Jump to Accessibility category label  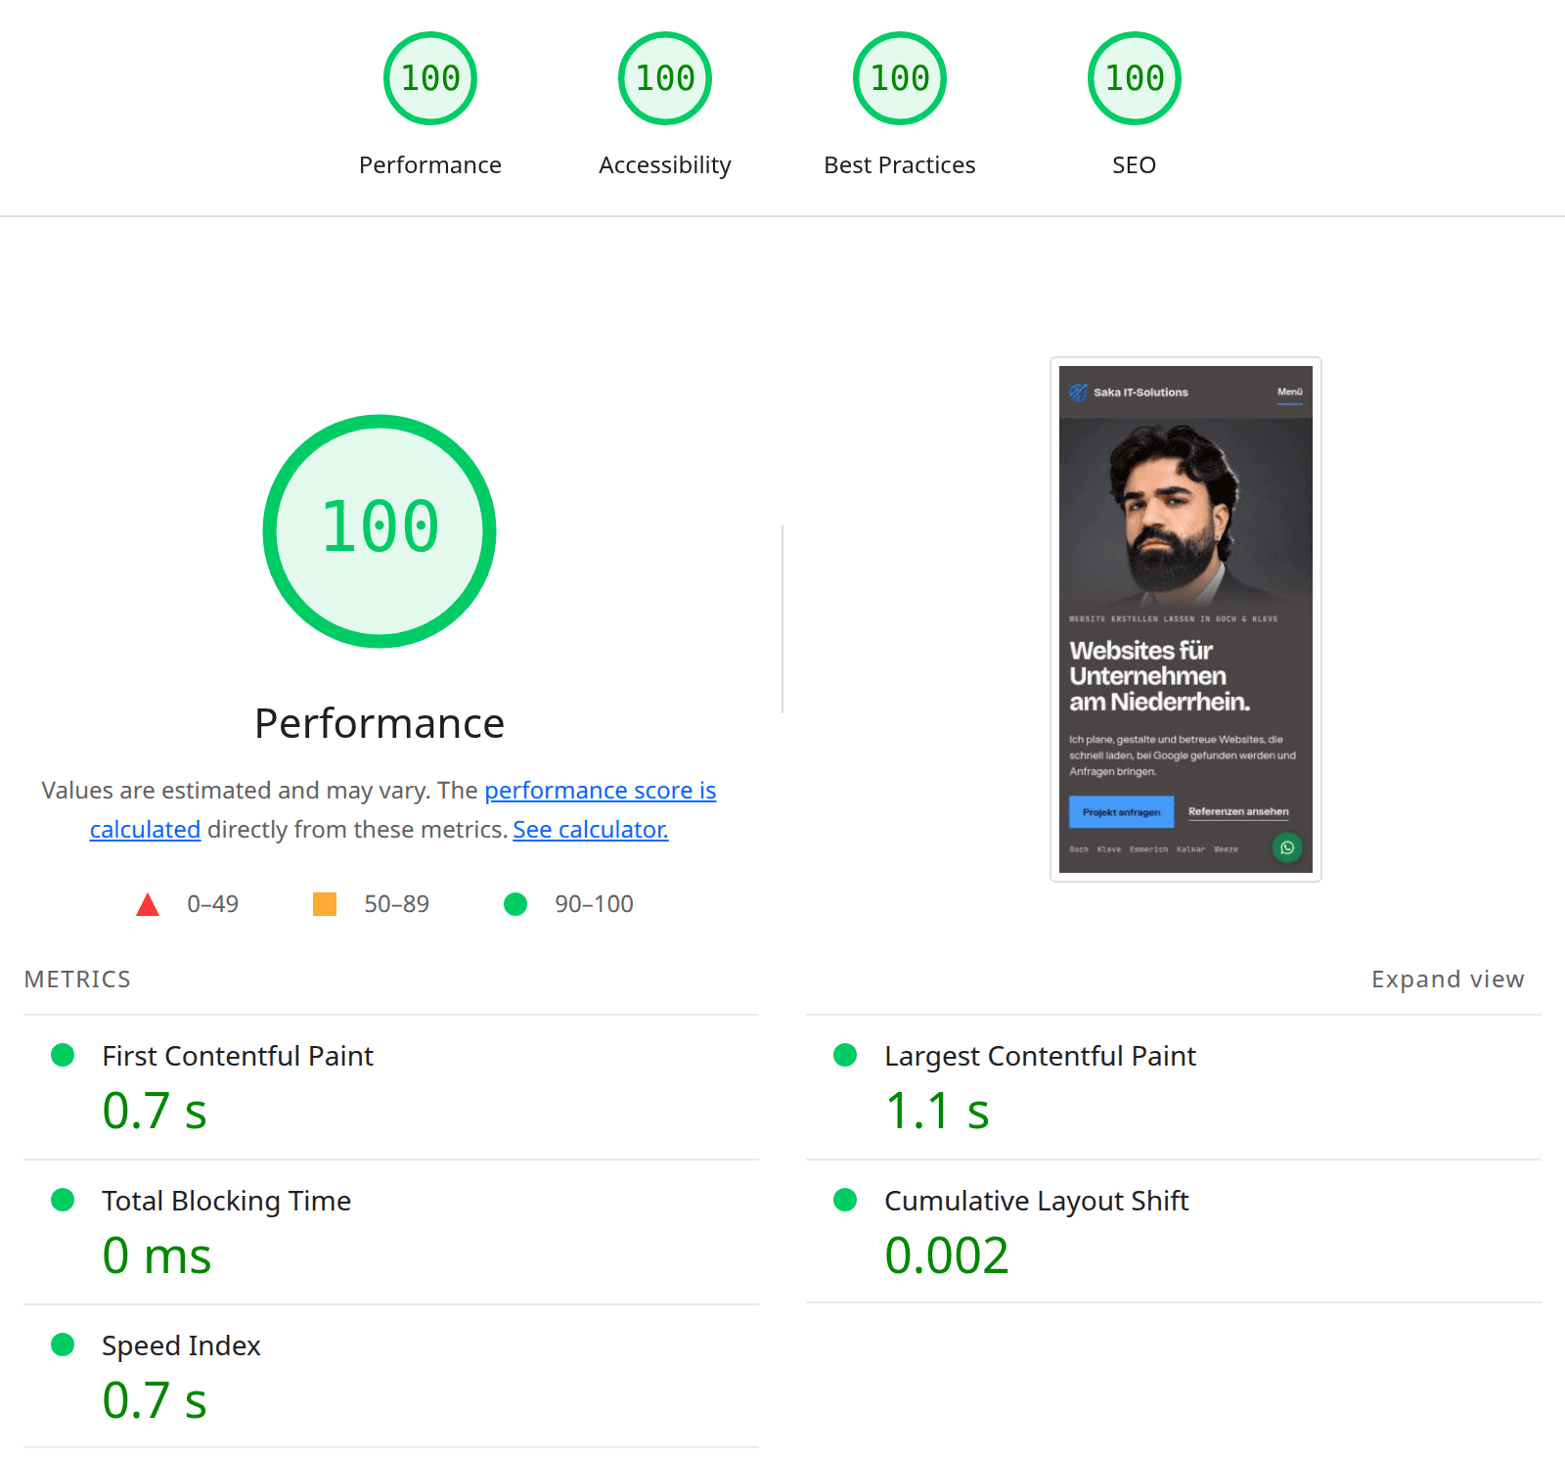pyautogui.click(x=665, y=165)
